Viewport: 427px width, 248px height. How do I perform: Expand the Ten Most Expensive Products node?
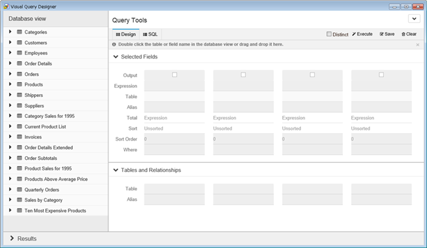pyautogui.click(x=10, y=210)
